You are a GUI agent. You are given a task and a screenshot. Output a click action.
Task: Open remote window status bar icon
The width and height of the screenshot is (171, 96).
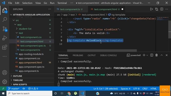[x=3, y=89]
